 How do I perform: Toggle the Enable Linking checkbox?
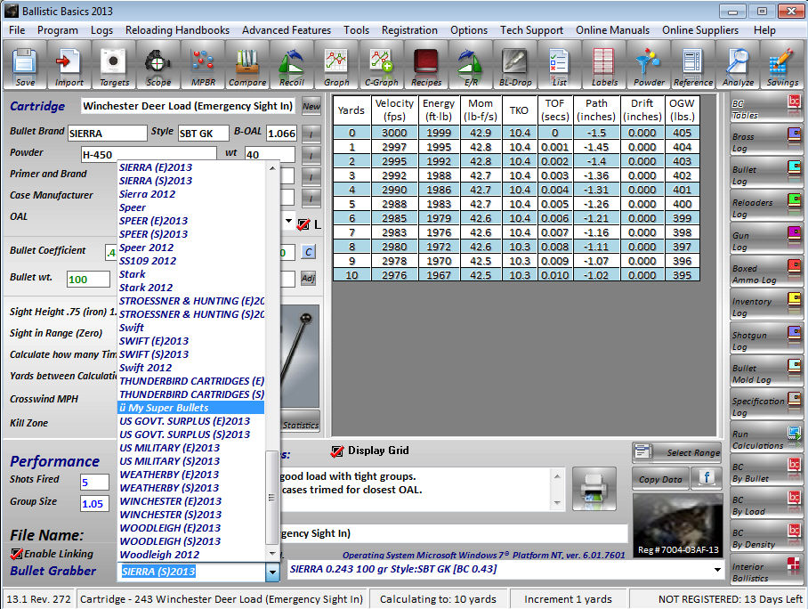(x=16, y=554)
